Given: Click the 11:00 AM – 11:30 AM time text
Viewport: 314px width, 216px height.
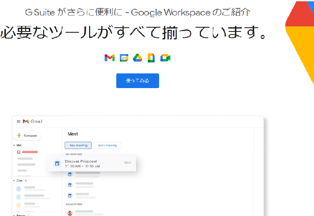Looking at the screenshot, I should [82, 166].
